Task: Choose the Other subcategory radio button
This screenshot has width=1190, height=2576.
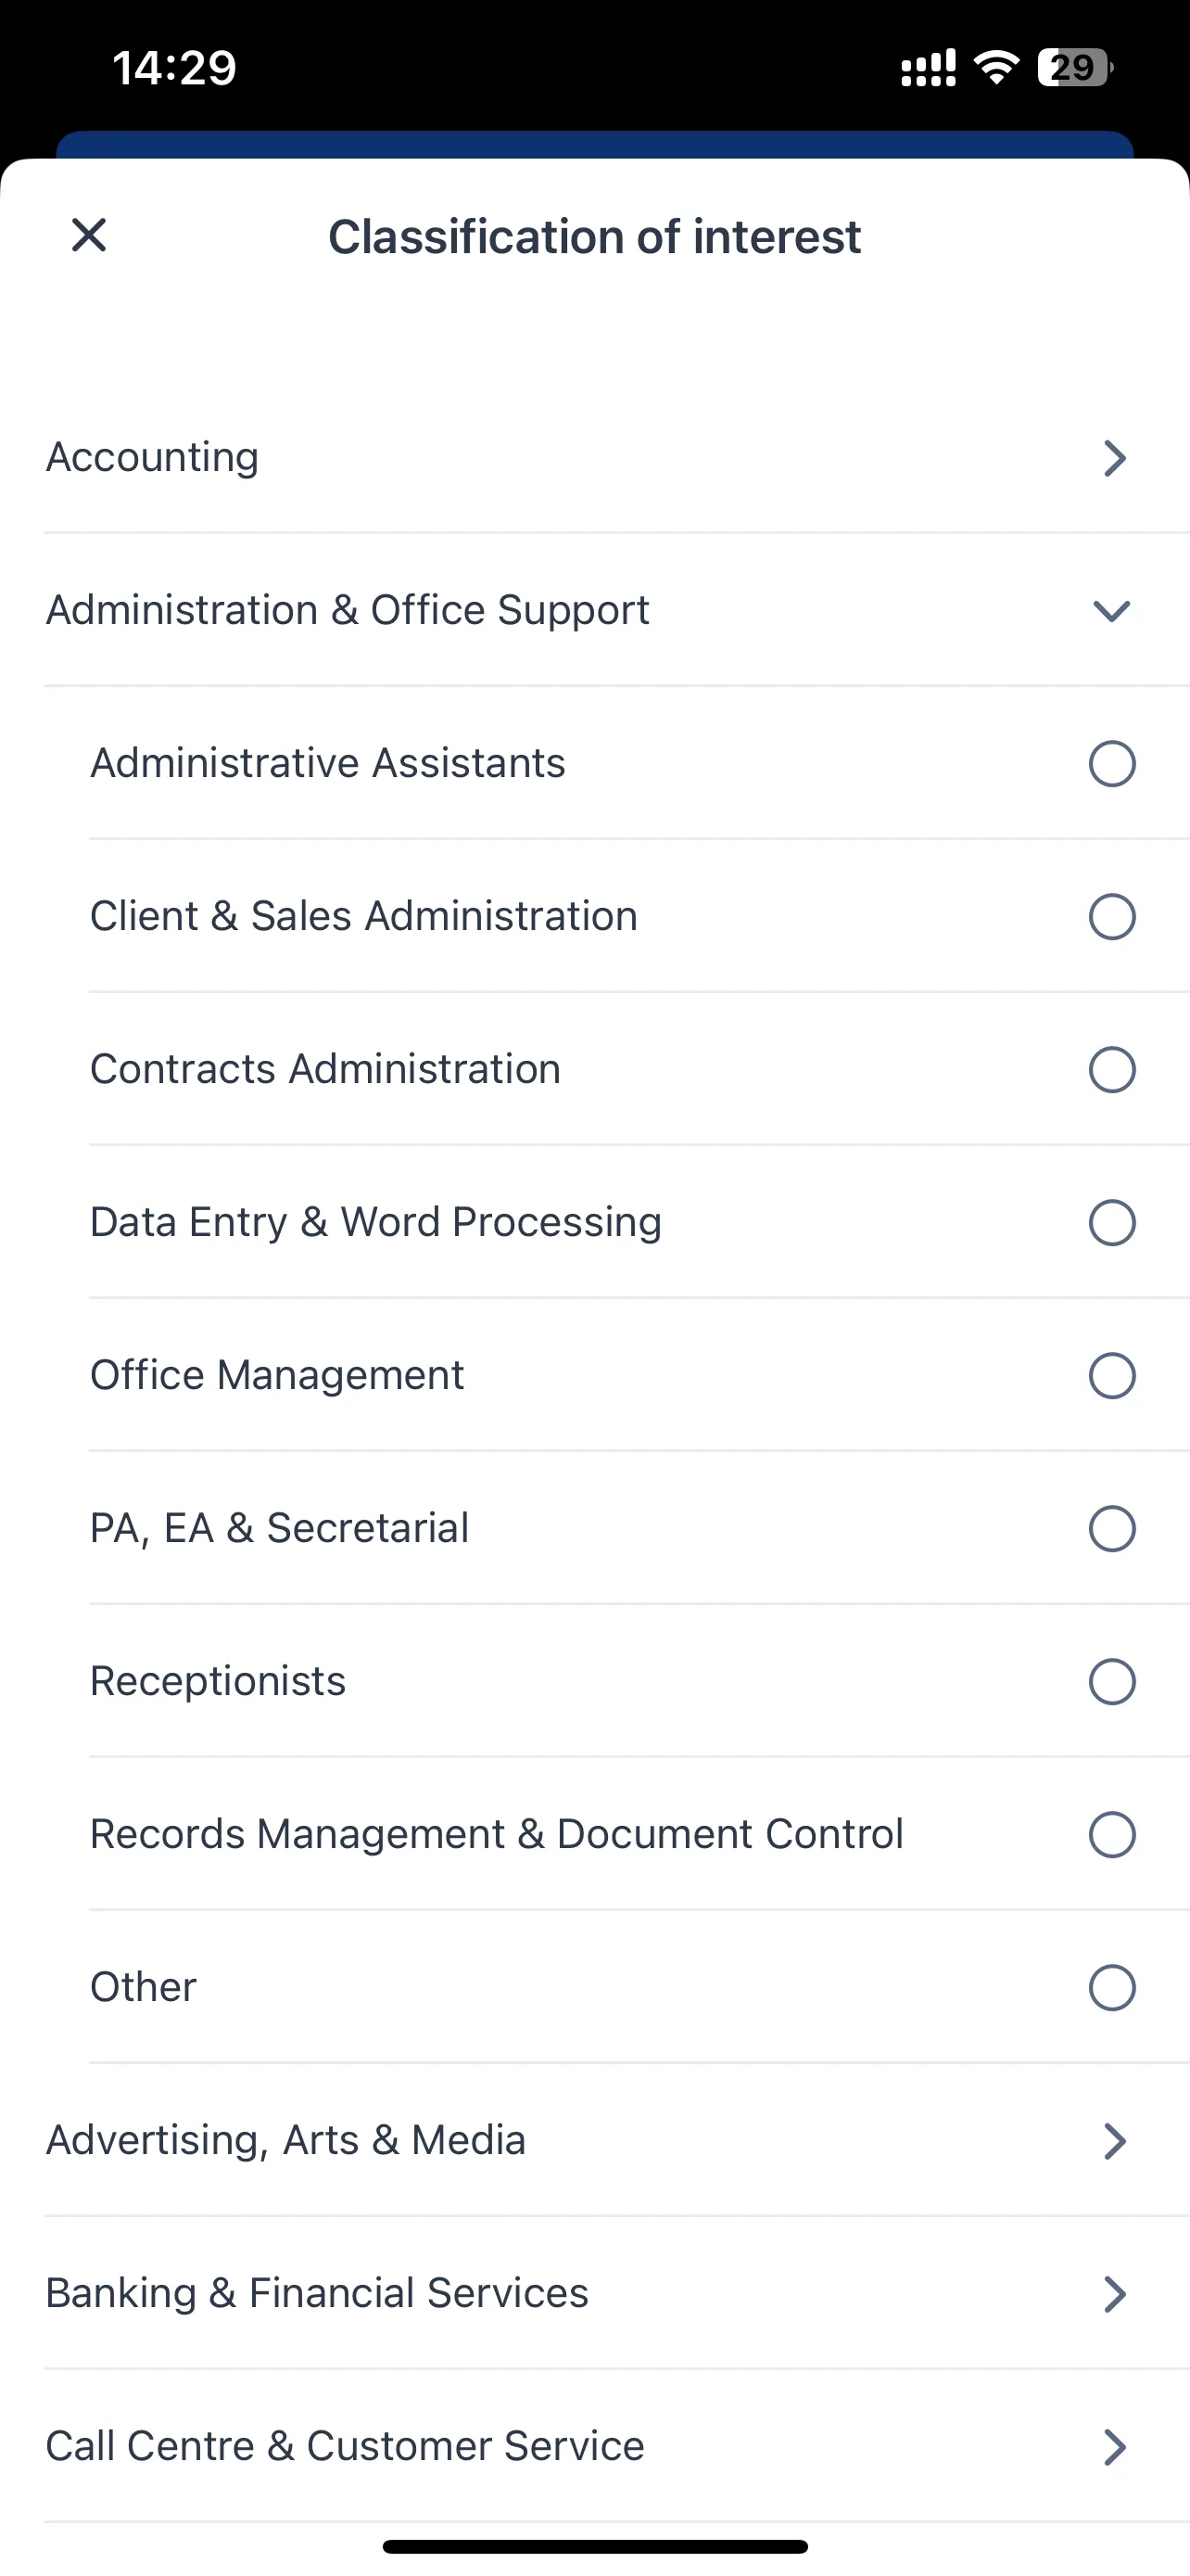Action: tap(1111, 1987)
